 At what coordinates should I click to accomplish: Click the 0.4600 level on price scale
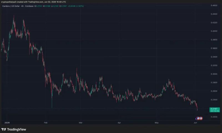coord(214,5)
